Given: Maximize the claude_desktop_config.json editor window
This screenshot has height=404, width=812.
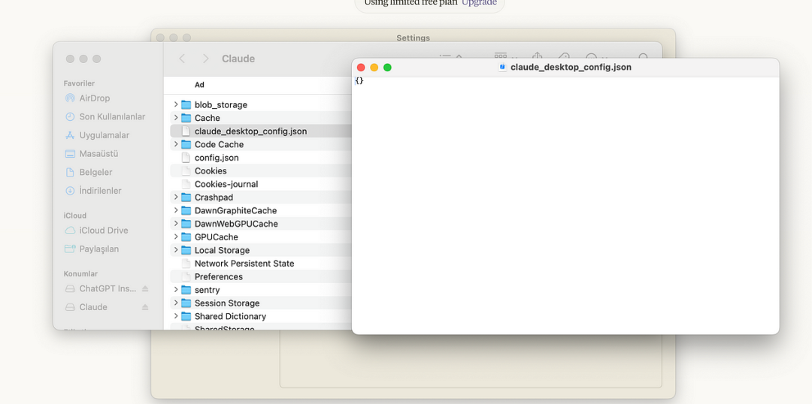Looking at the screenshot, I should (387, 68).
